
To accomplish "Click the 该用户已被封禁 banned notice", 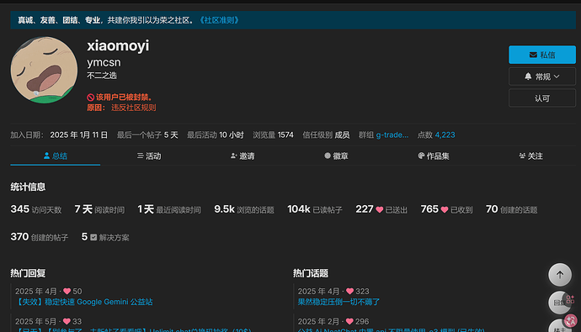I will click(x=120, y=97).
